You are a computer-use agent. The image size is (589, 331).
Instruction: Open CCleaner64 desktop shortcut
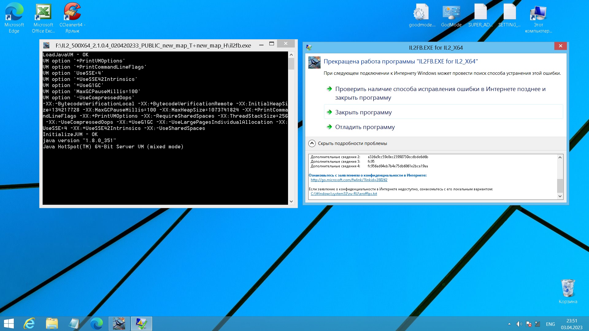(72, 18)
